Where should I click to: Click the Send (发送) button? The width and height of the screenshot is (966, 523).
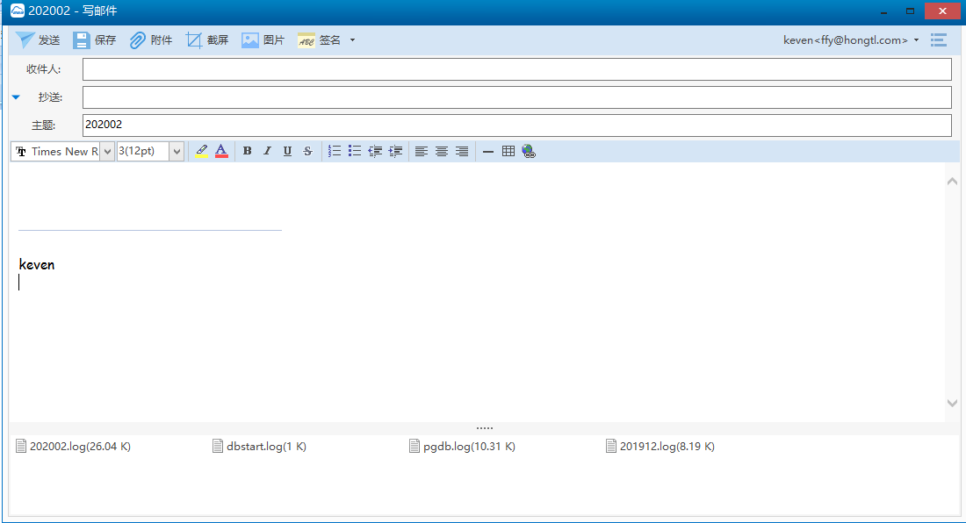pyautogui.click(x=38, y=40)
